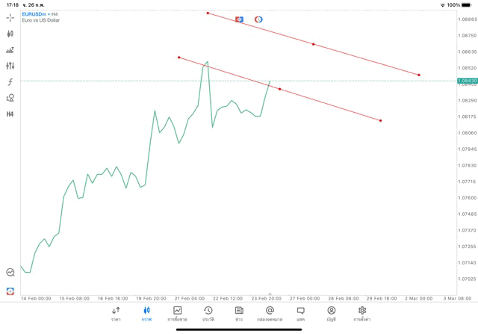This screenshot has width=478, height=334.
Task: Open the chart settings sliders icon
Action: (x=10, y=66)
